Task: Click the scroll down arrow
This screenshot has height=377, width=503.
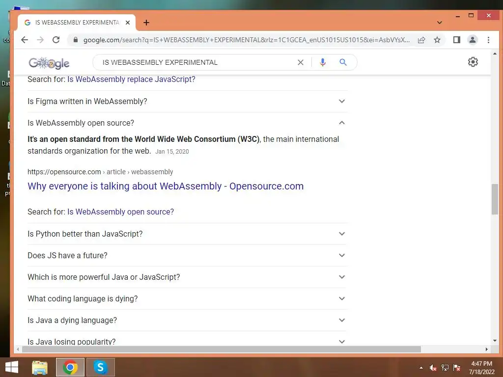Action: (495, 341)
